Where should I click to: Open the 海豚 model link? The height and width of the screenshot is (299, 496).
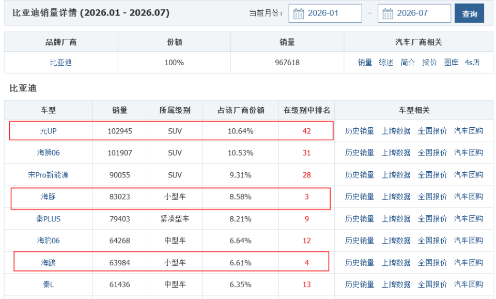coord(48,197)
